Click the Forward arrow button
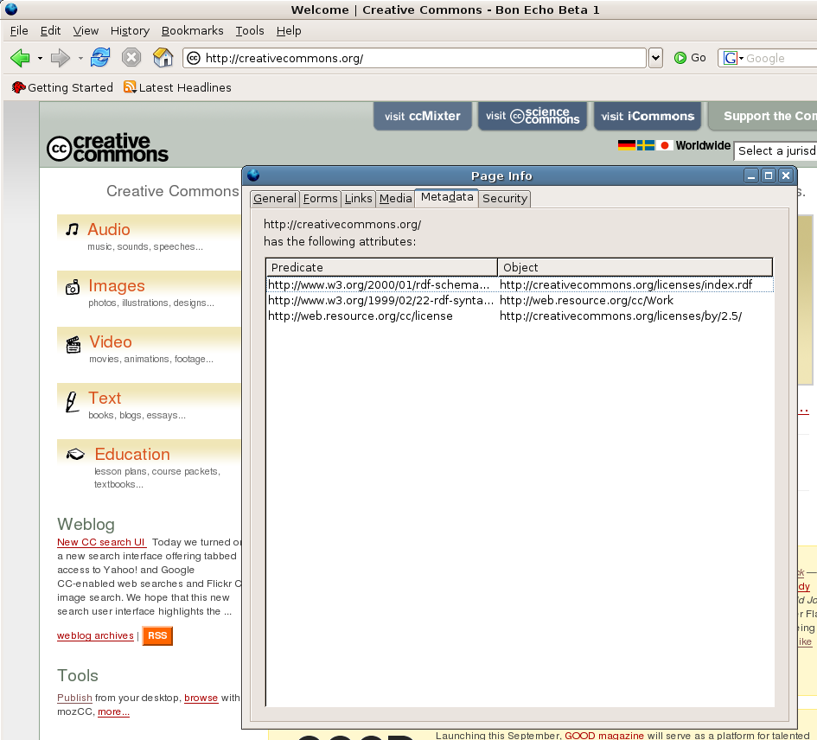The width and height of the screenshot is (817, 740). pyautogui.click(x=60, y=58)
